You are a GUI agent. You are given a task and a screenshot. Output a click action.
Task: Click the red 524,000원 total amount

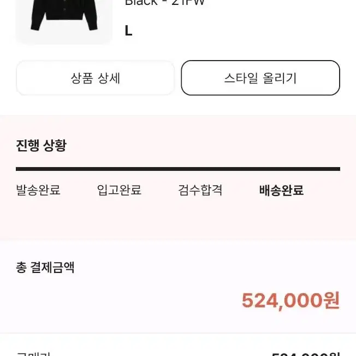tap(291, 300)
